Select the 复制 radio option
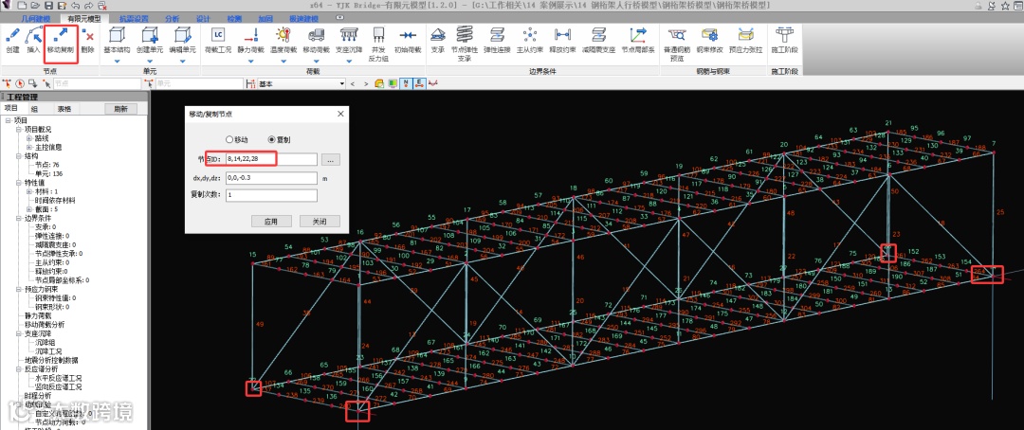This screenshot has width=1024, height=430. pyautogui.click(x=280, y=139)
